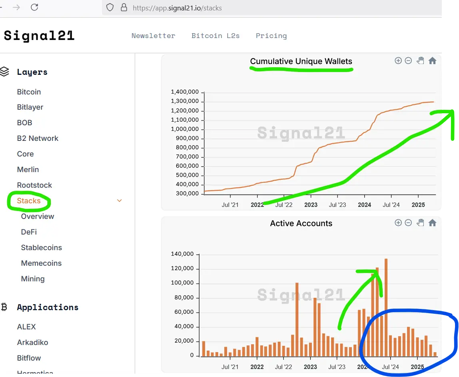Viewport: 459px width, 377px height.
Task: Select Bitcoin in the Layers list
Action: point(29,92)
